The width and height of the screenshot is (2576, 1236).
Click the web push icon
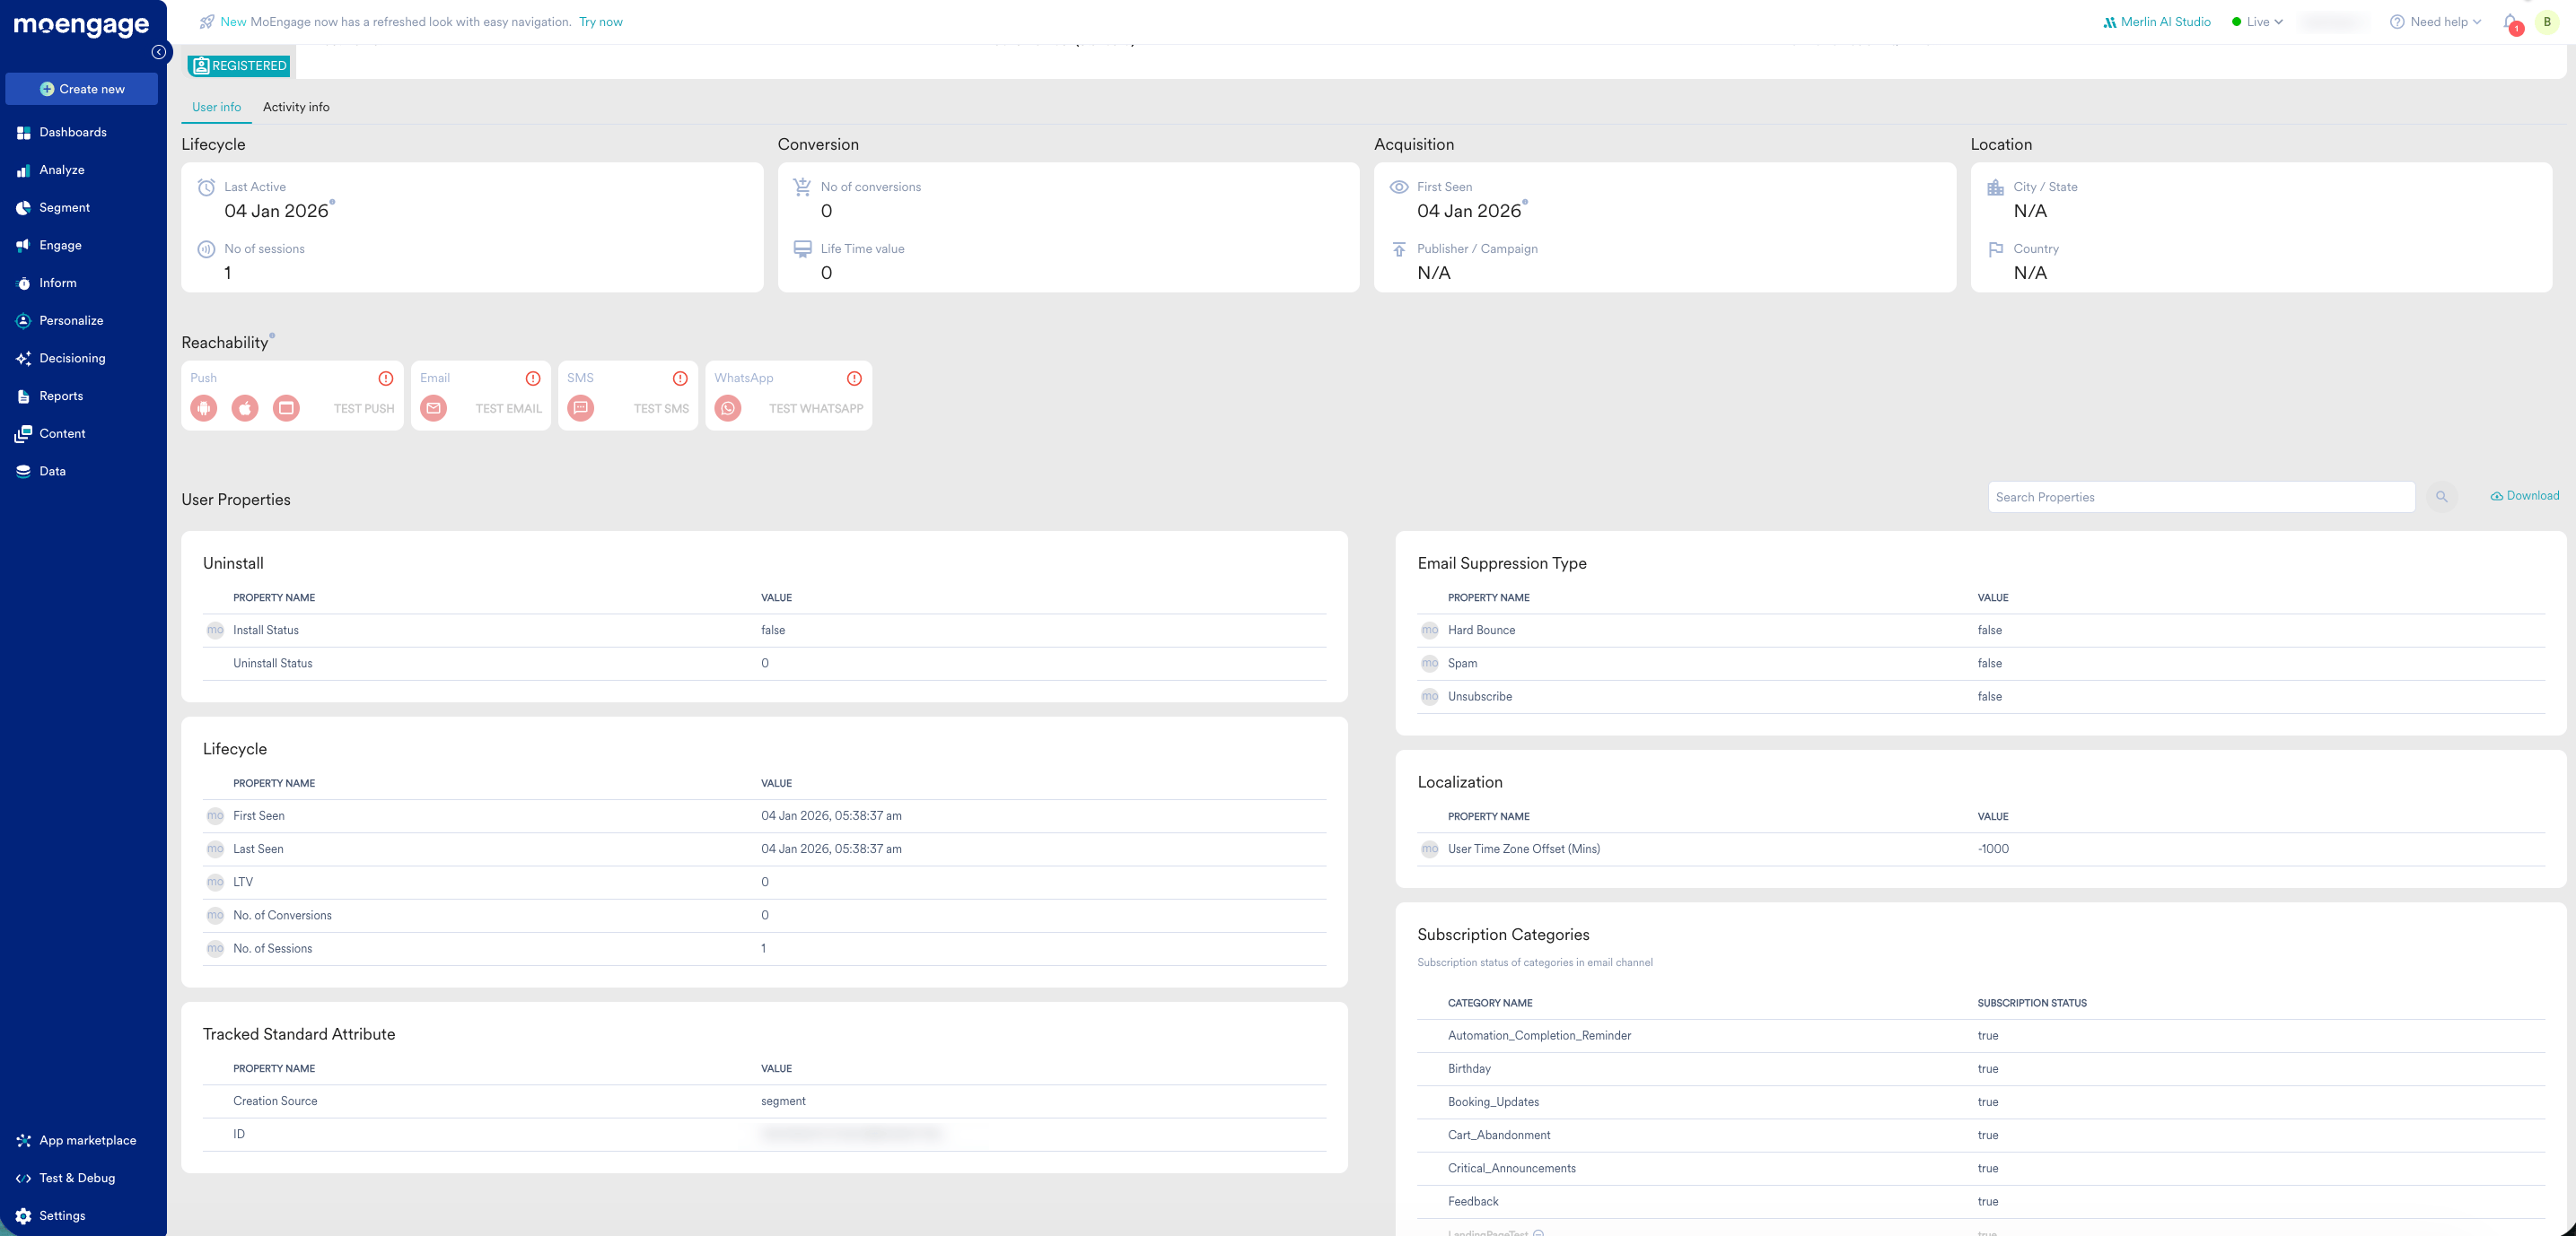[286, 408]
